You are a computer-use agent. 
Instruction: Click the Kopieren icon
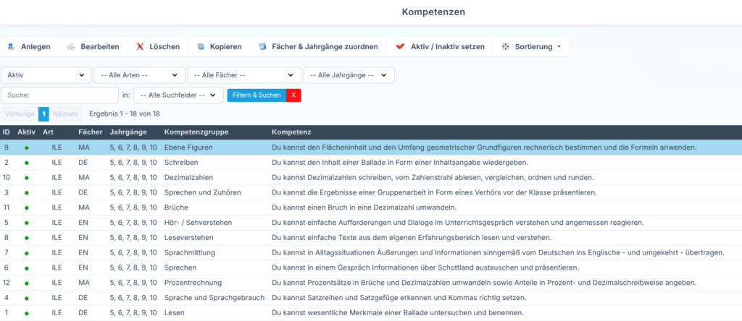point(201,47)
